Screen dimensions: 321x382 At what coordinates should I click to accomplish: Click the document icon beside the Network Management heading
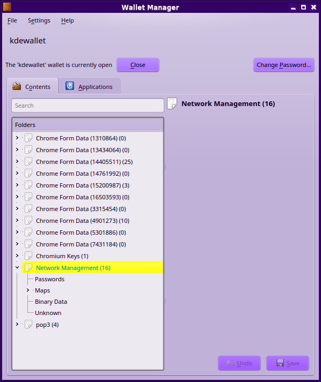click(x=172, y=103)
